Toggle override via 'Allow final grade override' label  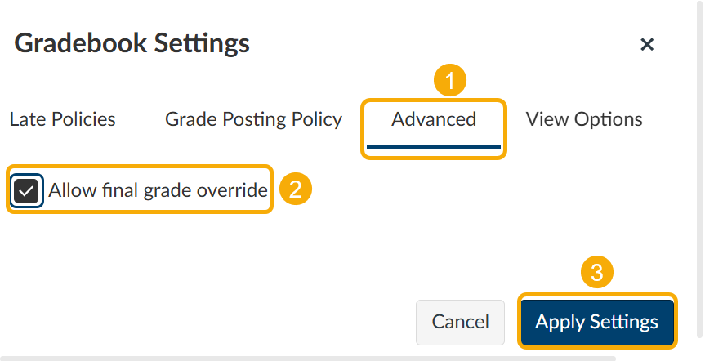pos(158,190)
